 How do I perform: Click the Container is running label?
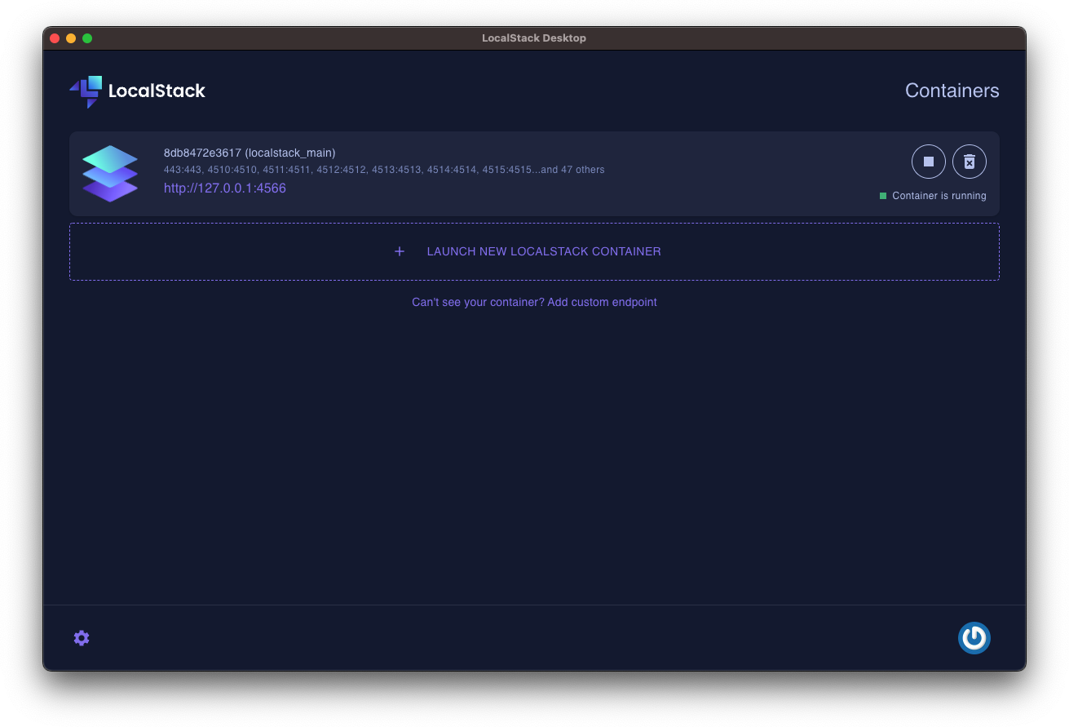[x=939, y=196]
